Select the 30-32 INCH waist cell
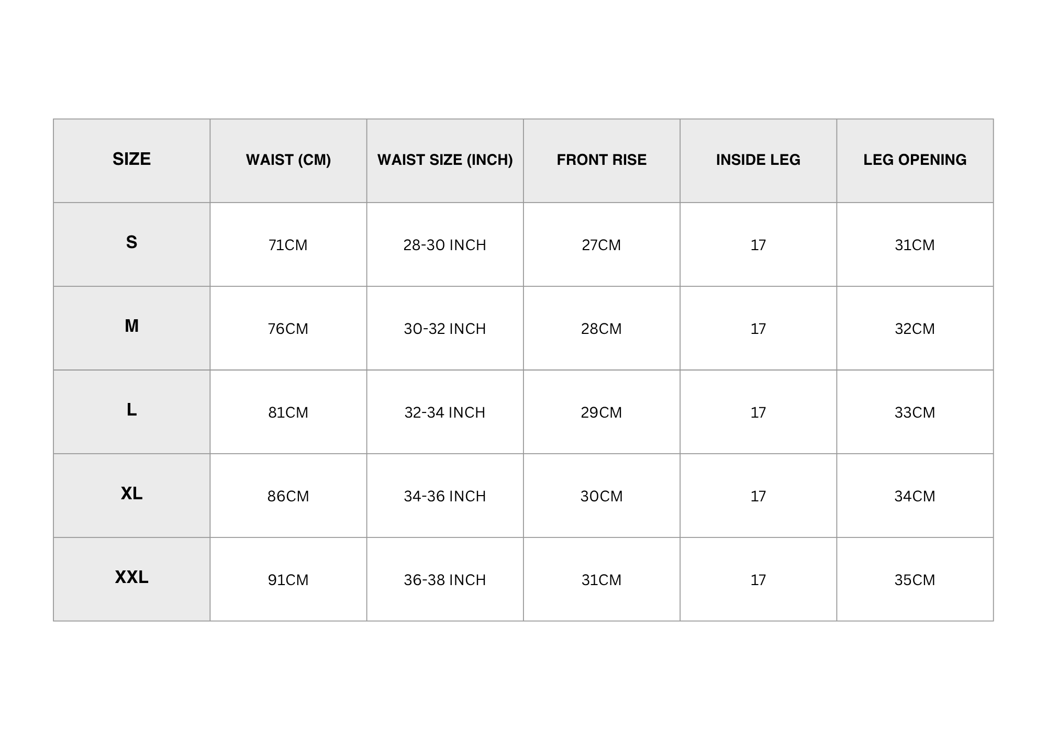1047x740 pixels. click(x=445, y=329)
